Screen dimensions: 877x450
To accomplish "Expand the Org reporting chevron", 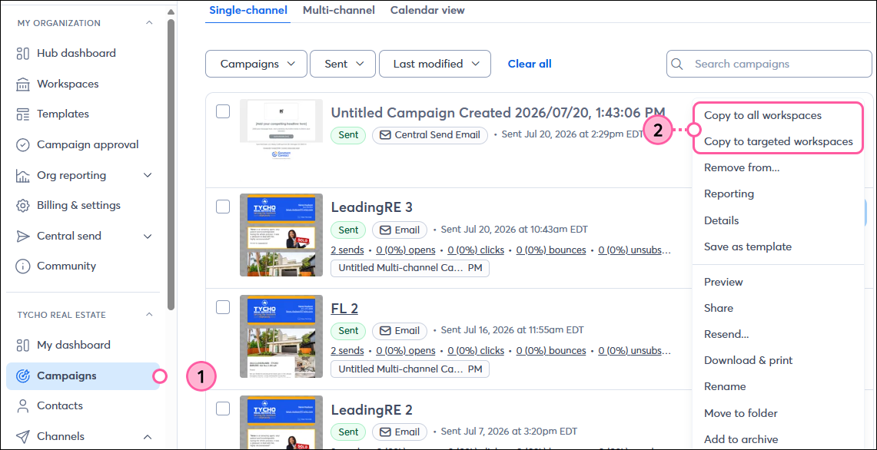I will pos(148,176).
